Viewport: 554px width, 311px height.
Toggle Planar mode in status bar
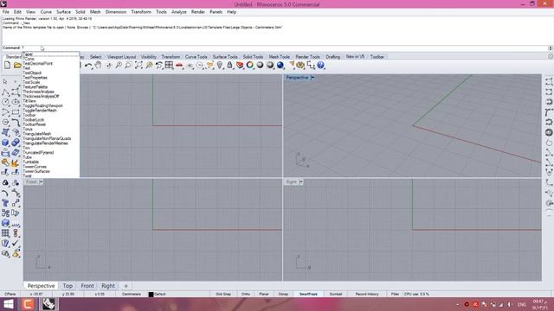[264, 294]
